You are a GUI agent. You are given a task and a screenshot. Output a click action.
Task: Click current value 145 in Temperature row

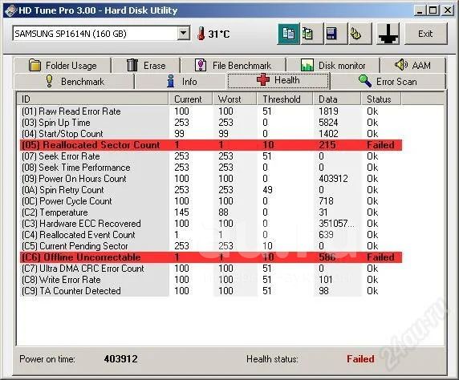tap(181, 212)
